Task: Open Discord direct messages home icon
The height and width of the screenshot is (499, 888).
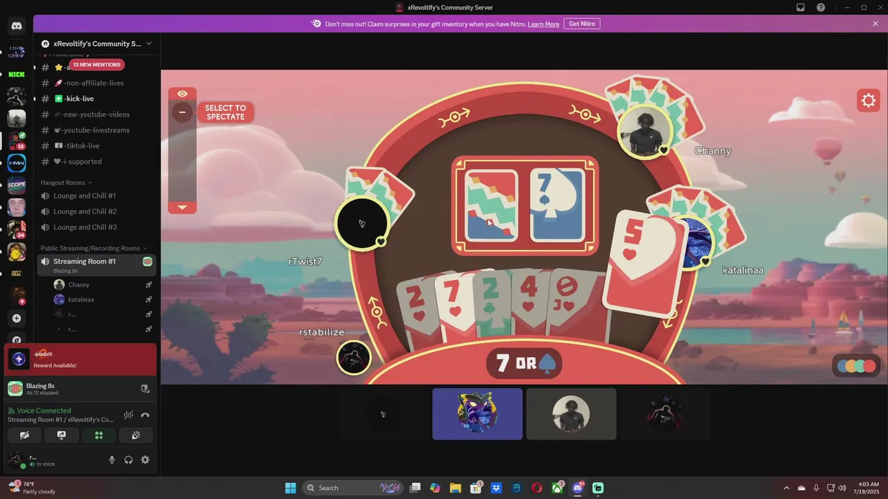Action: coord(17,26)
